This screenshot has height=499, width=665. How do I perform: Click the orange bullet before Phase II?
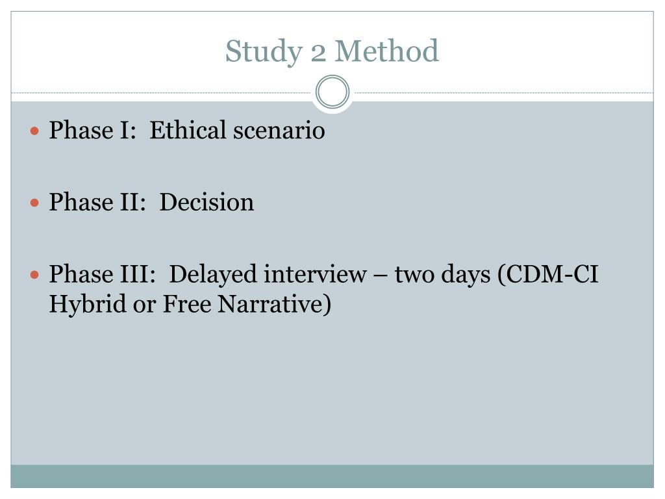(x=35, y=203)
